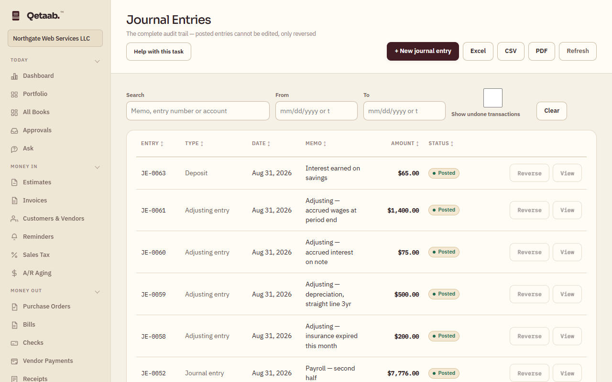Sort table by AMOUNT column
This screenshot has height=382, width=612.
click(x=405, y=143)
